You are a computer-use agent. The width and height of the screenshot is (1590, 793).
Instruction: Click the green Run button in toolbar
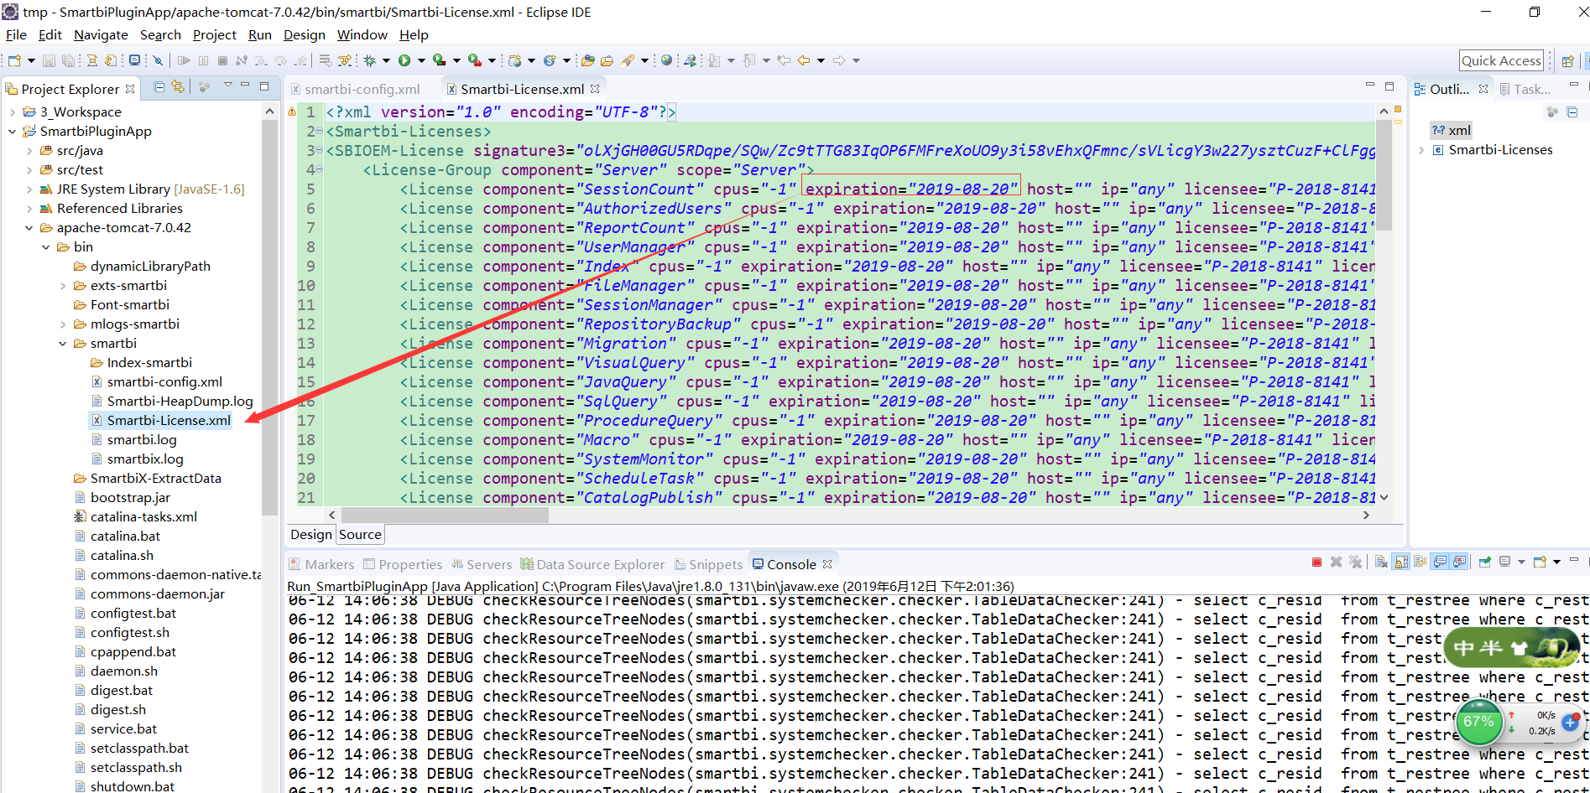(404, 60)
